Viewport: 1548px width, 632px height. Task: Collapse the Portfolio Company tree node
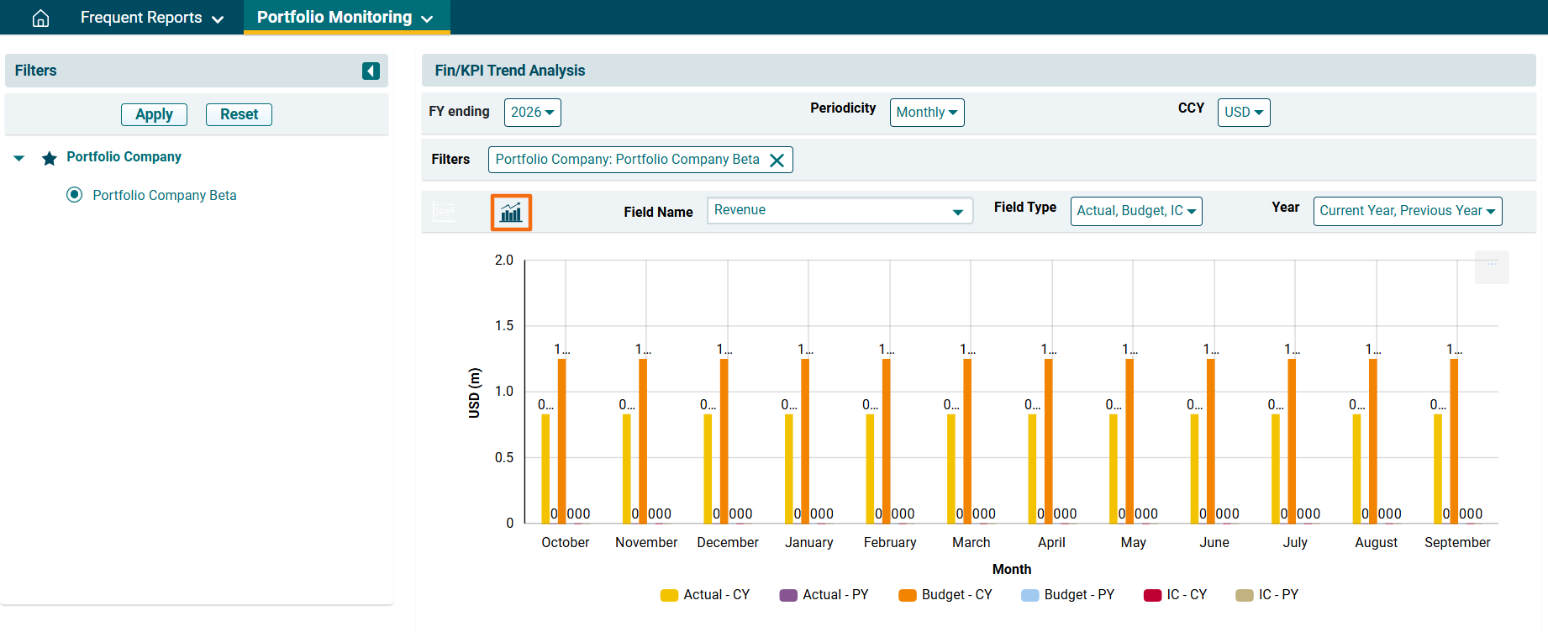19,158
